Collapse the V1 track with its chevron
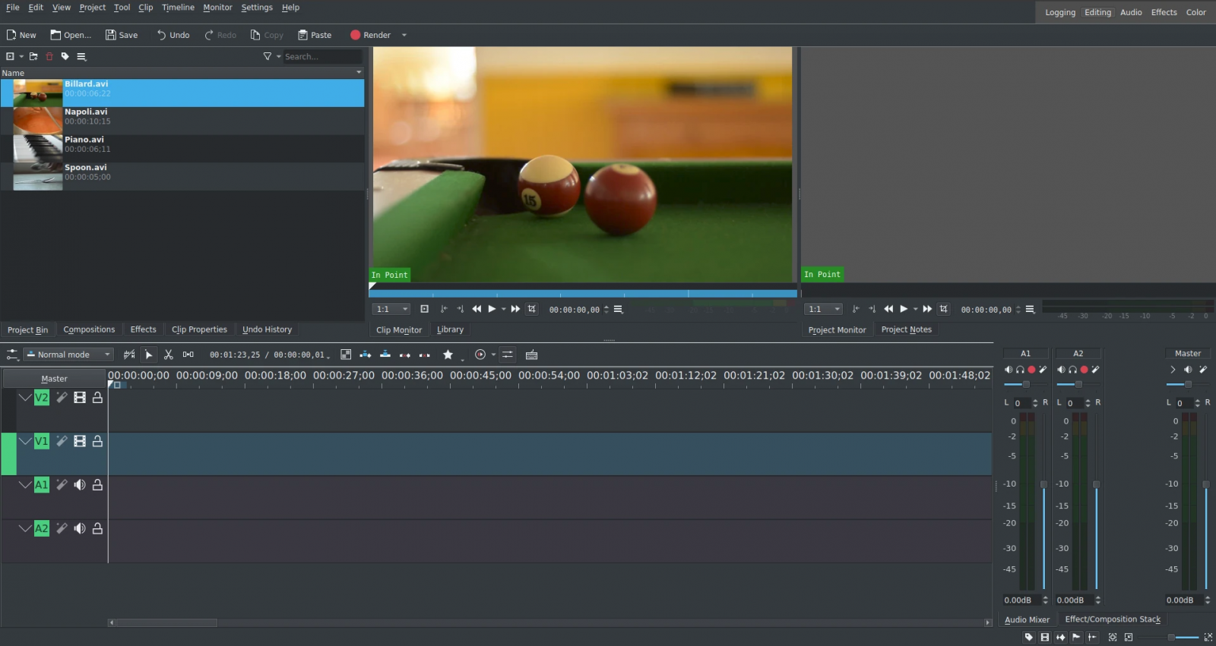The width and height of the screenshot is (1216, 646). [x=25, y=441]
